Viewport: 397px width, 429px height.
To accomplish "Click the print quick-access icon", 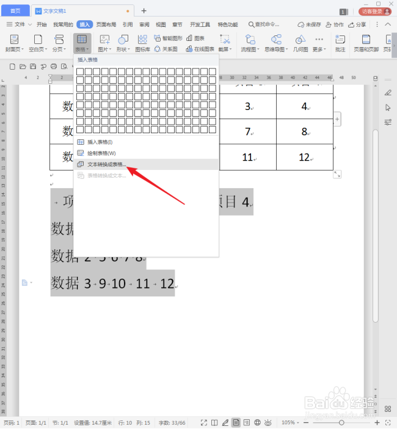I will click(54, 67).
